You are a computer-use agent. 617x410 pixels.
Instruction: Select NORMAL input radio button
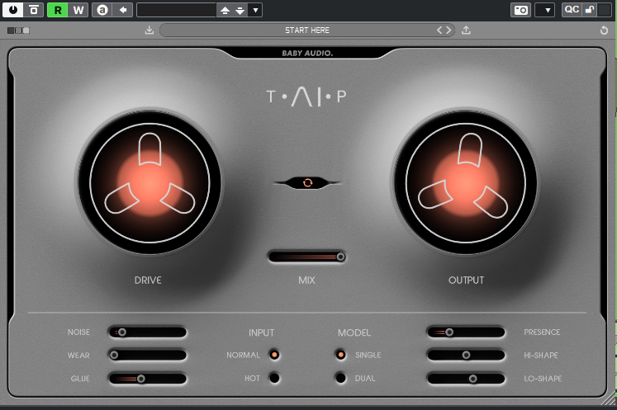coord(274,355)
